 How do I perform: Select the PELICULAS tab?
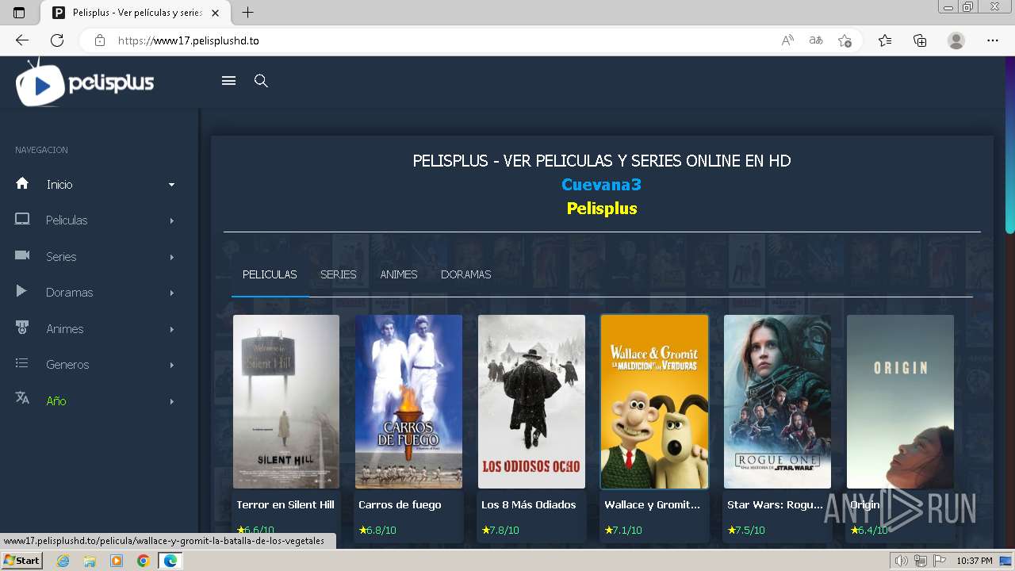point(270,274)
